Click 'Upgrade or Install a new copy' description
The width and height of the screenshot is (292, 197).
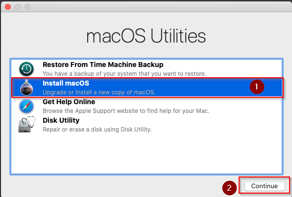click(99, 92)
